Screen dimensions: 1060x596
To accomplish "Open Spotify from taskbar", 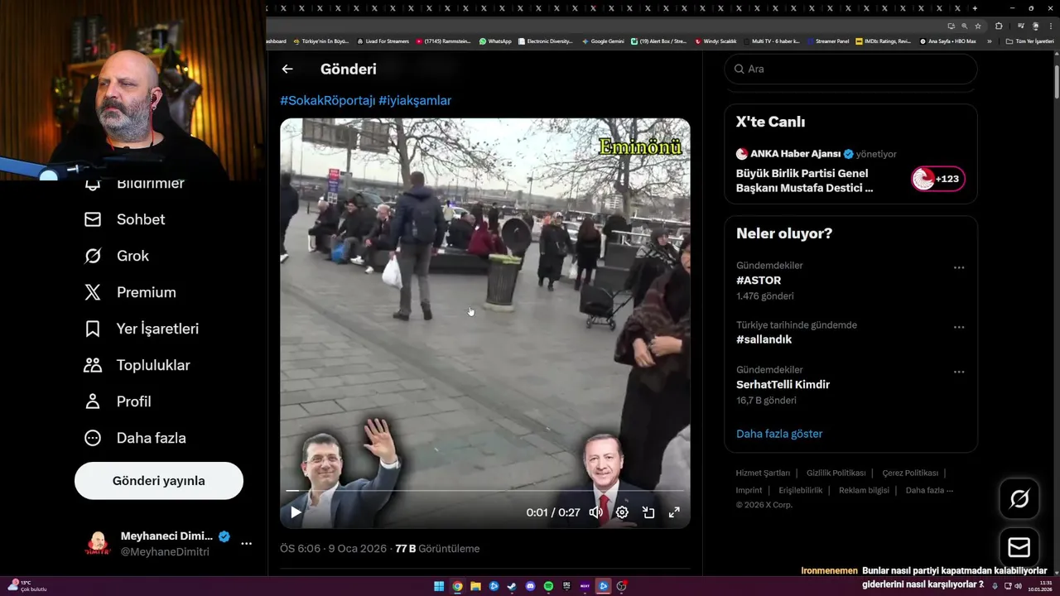I will [x=549, y=587].
